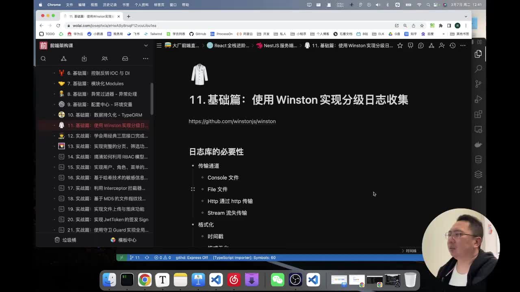Go to 大厂前端直... breadcrumb
Viewport: 520px width, 292px height.
click(182, 45)
